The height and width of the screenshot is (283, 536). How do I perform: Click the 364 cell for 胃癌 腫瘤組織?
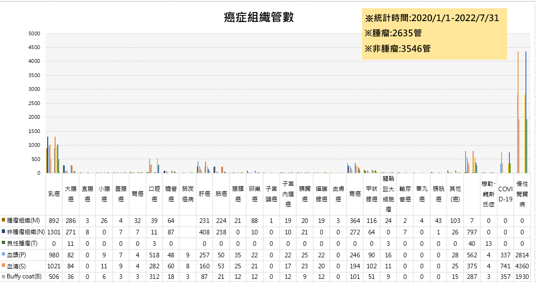(355, 221)
